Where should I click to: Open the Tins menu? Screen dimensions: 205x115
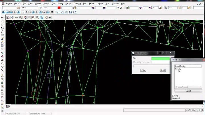[x=53, y=3]
